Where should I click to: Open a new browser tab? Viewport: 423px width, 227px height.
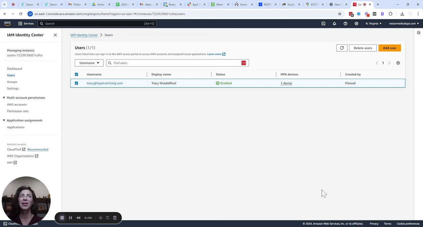coord(378,4)
